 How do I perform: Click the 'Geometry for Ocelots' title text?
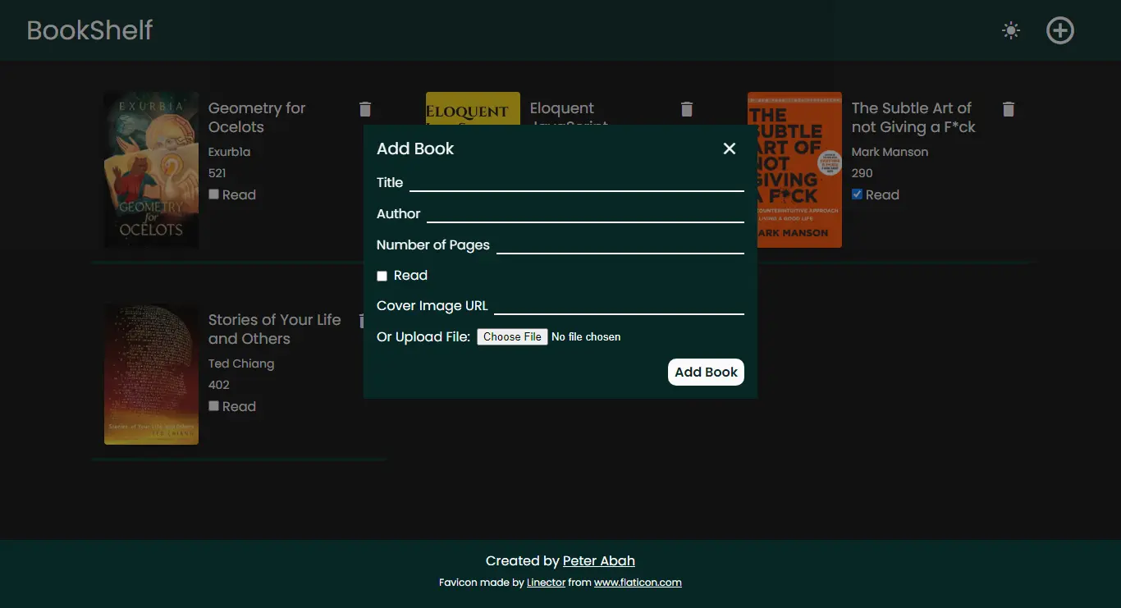coord(257,117)
